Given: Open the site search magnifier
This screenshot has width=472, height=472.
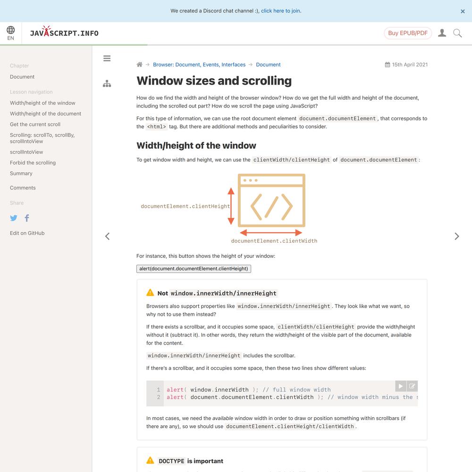Looking at the screenshot, I should coord(457,33).
